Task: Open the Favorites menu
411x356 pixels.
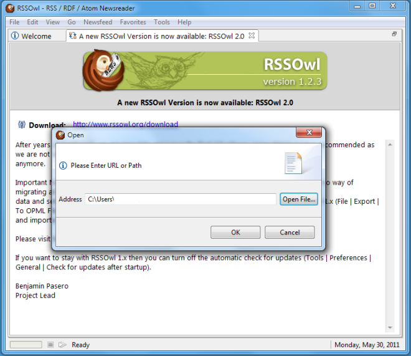Action: (133, 22)
